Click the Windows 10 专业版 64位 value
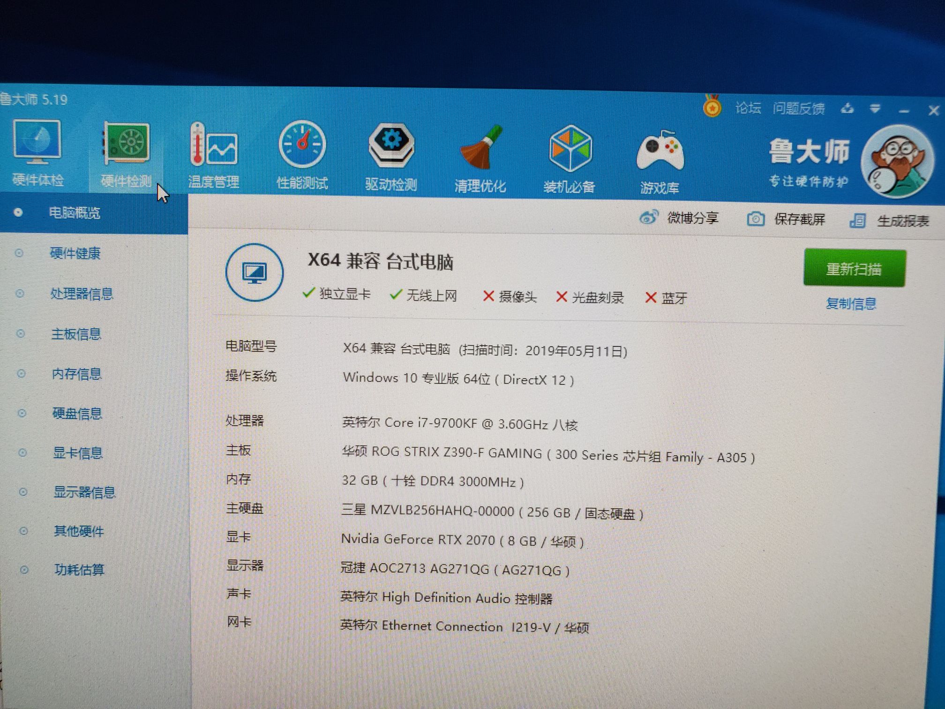This screenshot has height=709, width=945. point(458,378)
